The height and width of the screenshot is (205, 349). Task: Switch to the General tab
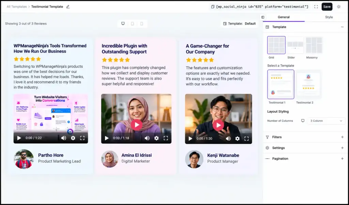(x=284, y=17)
